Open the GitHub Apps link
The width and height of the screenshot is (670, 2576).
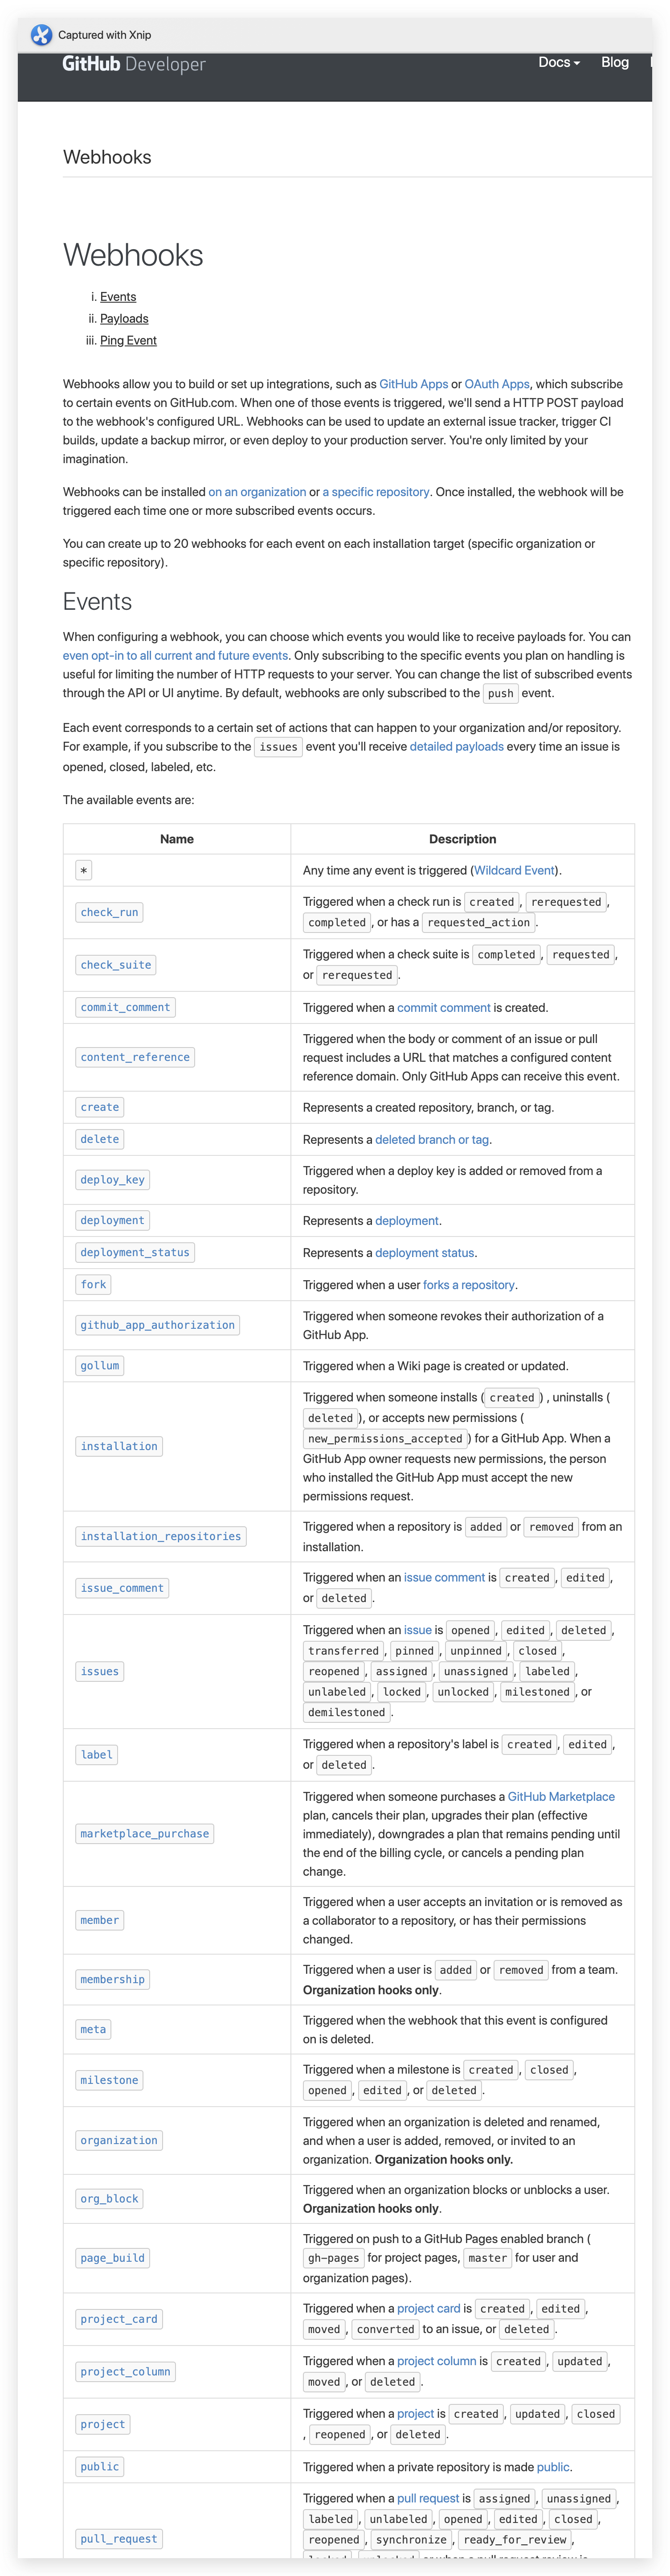pos(413,384)
